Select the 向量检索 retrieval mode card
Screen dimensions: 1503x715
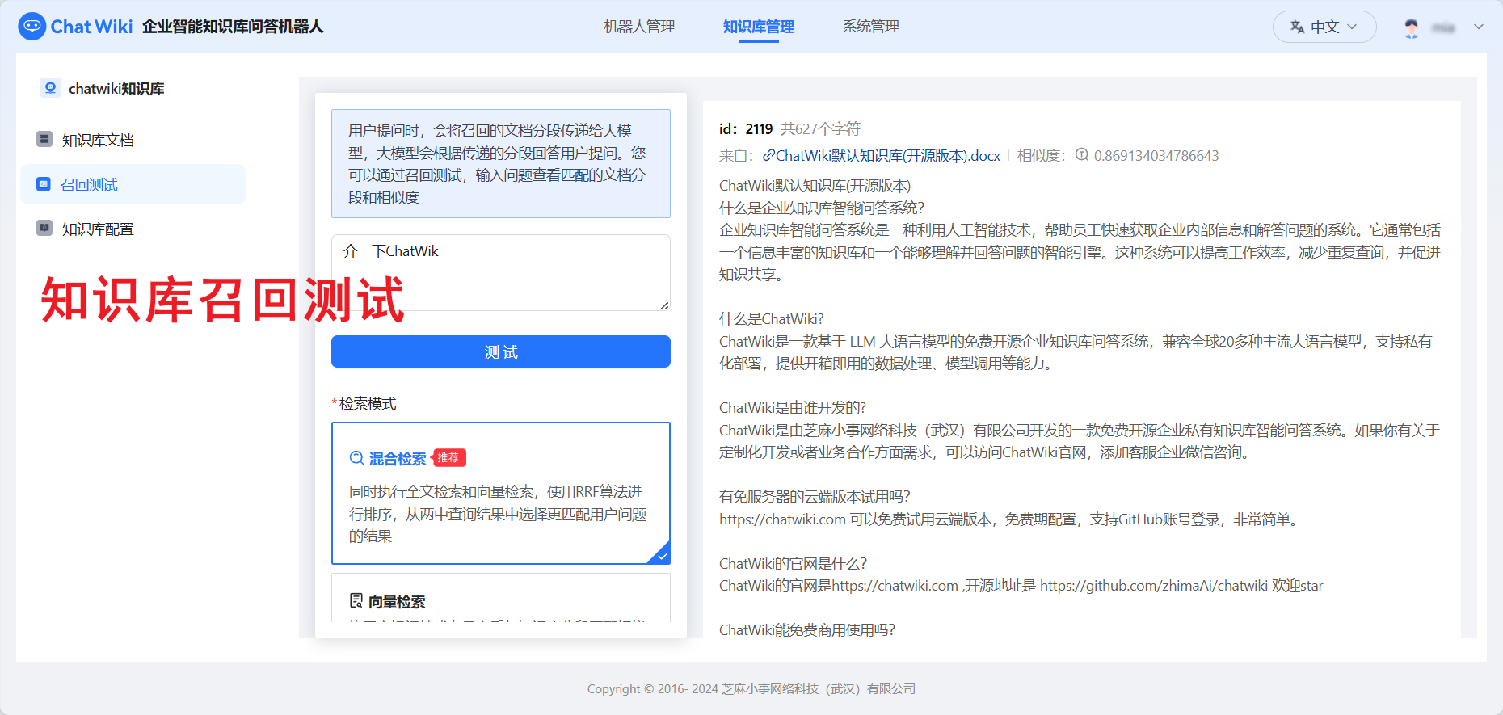[x=501, y=599]
